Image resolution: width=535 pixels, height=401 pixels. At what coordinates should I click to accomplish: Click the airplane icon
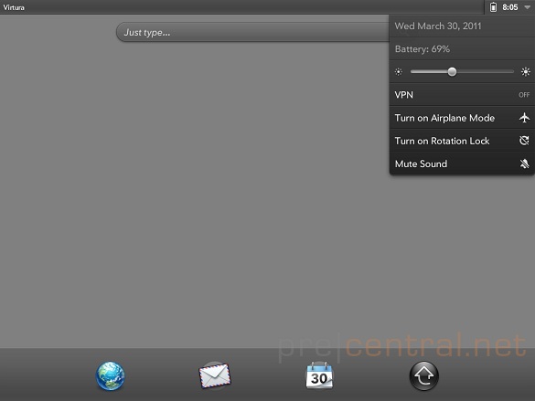524,118
